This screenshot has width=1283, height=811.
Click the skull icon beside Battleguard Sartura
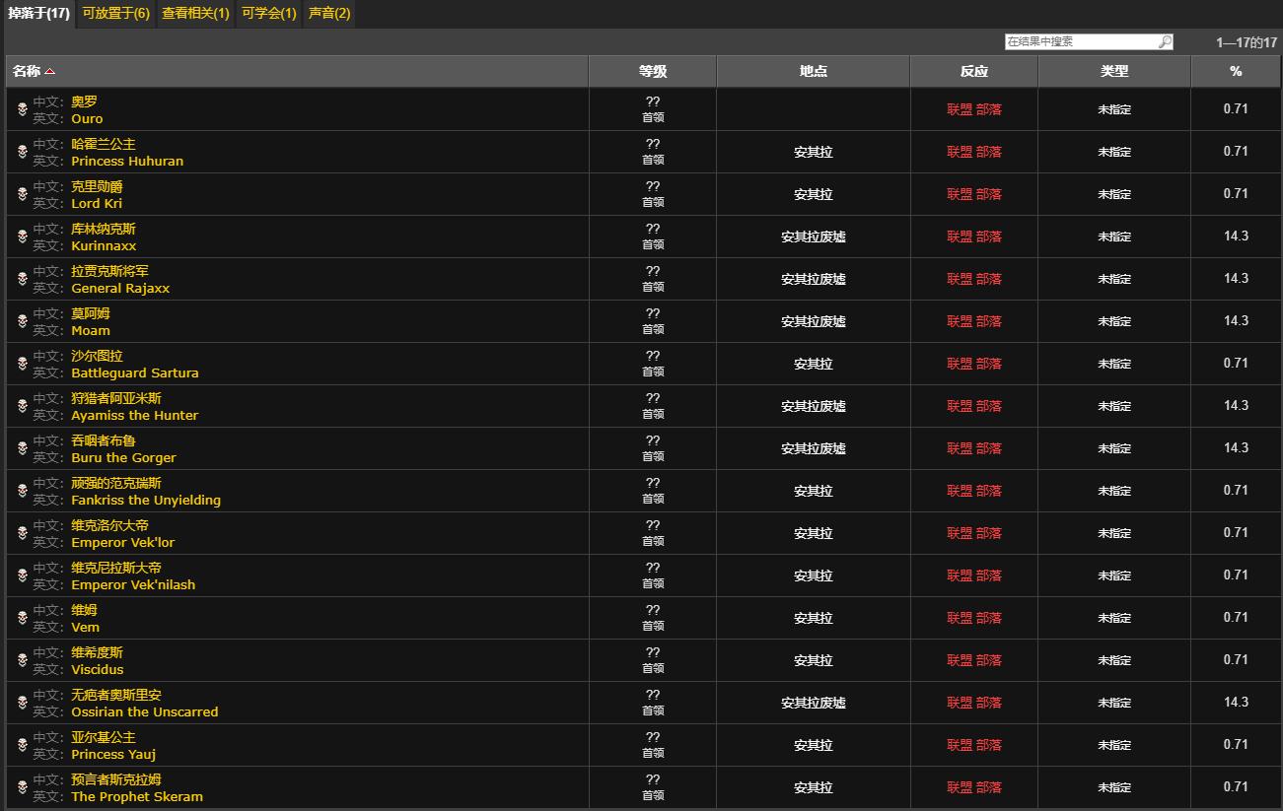(x=22, y=364)
